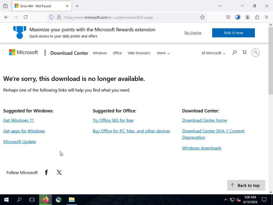Click the network status tray icon

pyautogui.click(x=232, y=200)
